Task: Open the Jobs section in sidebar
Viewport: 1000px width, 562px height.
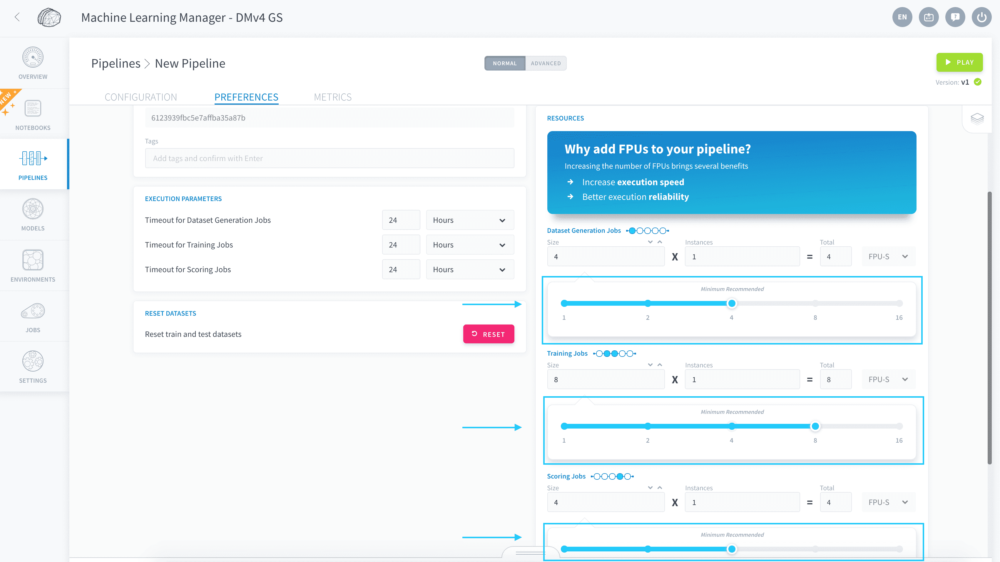Action: tap(33, 317)
